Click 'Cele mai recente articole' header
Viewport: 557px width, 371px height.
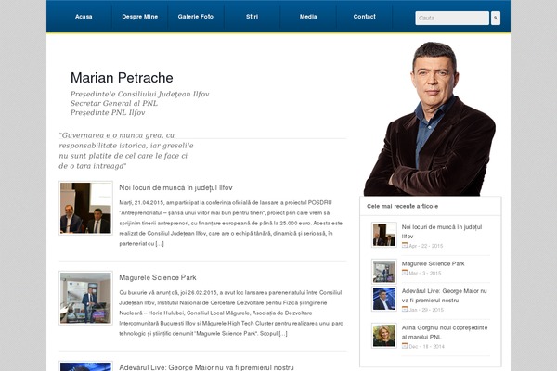click(403, 206)
